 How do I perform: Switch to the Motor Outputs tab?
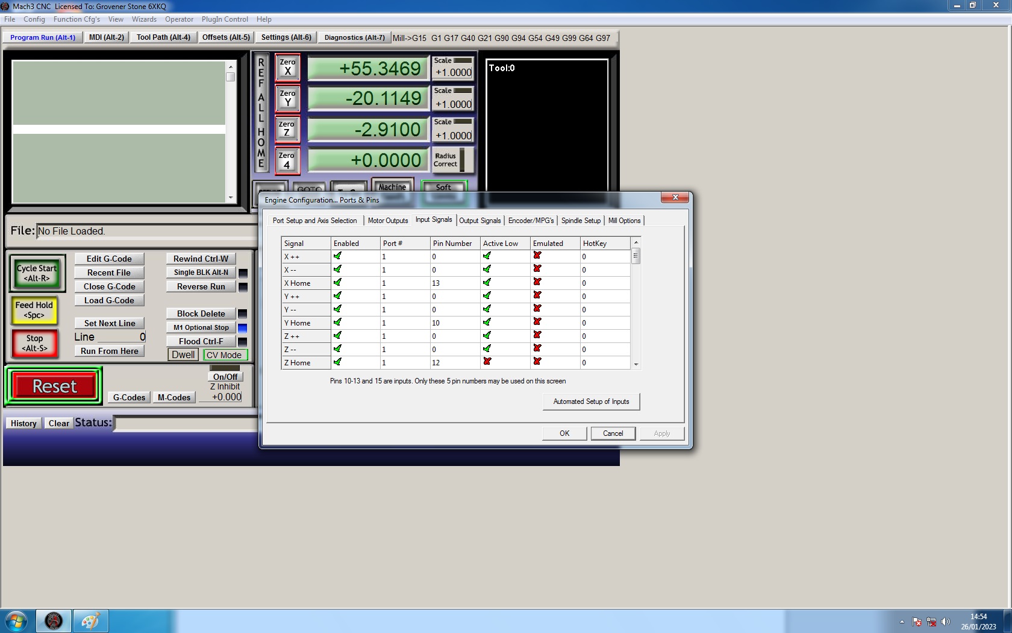point(387,221)
